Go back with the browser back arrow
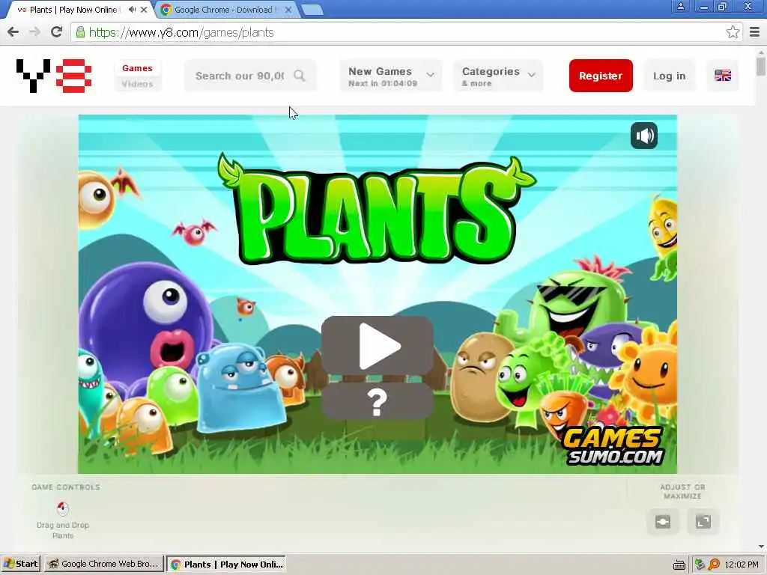This screenshot has height=575, width=767. (x=13, y=32)
